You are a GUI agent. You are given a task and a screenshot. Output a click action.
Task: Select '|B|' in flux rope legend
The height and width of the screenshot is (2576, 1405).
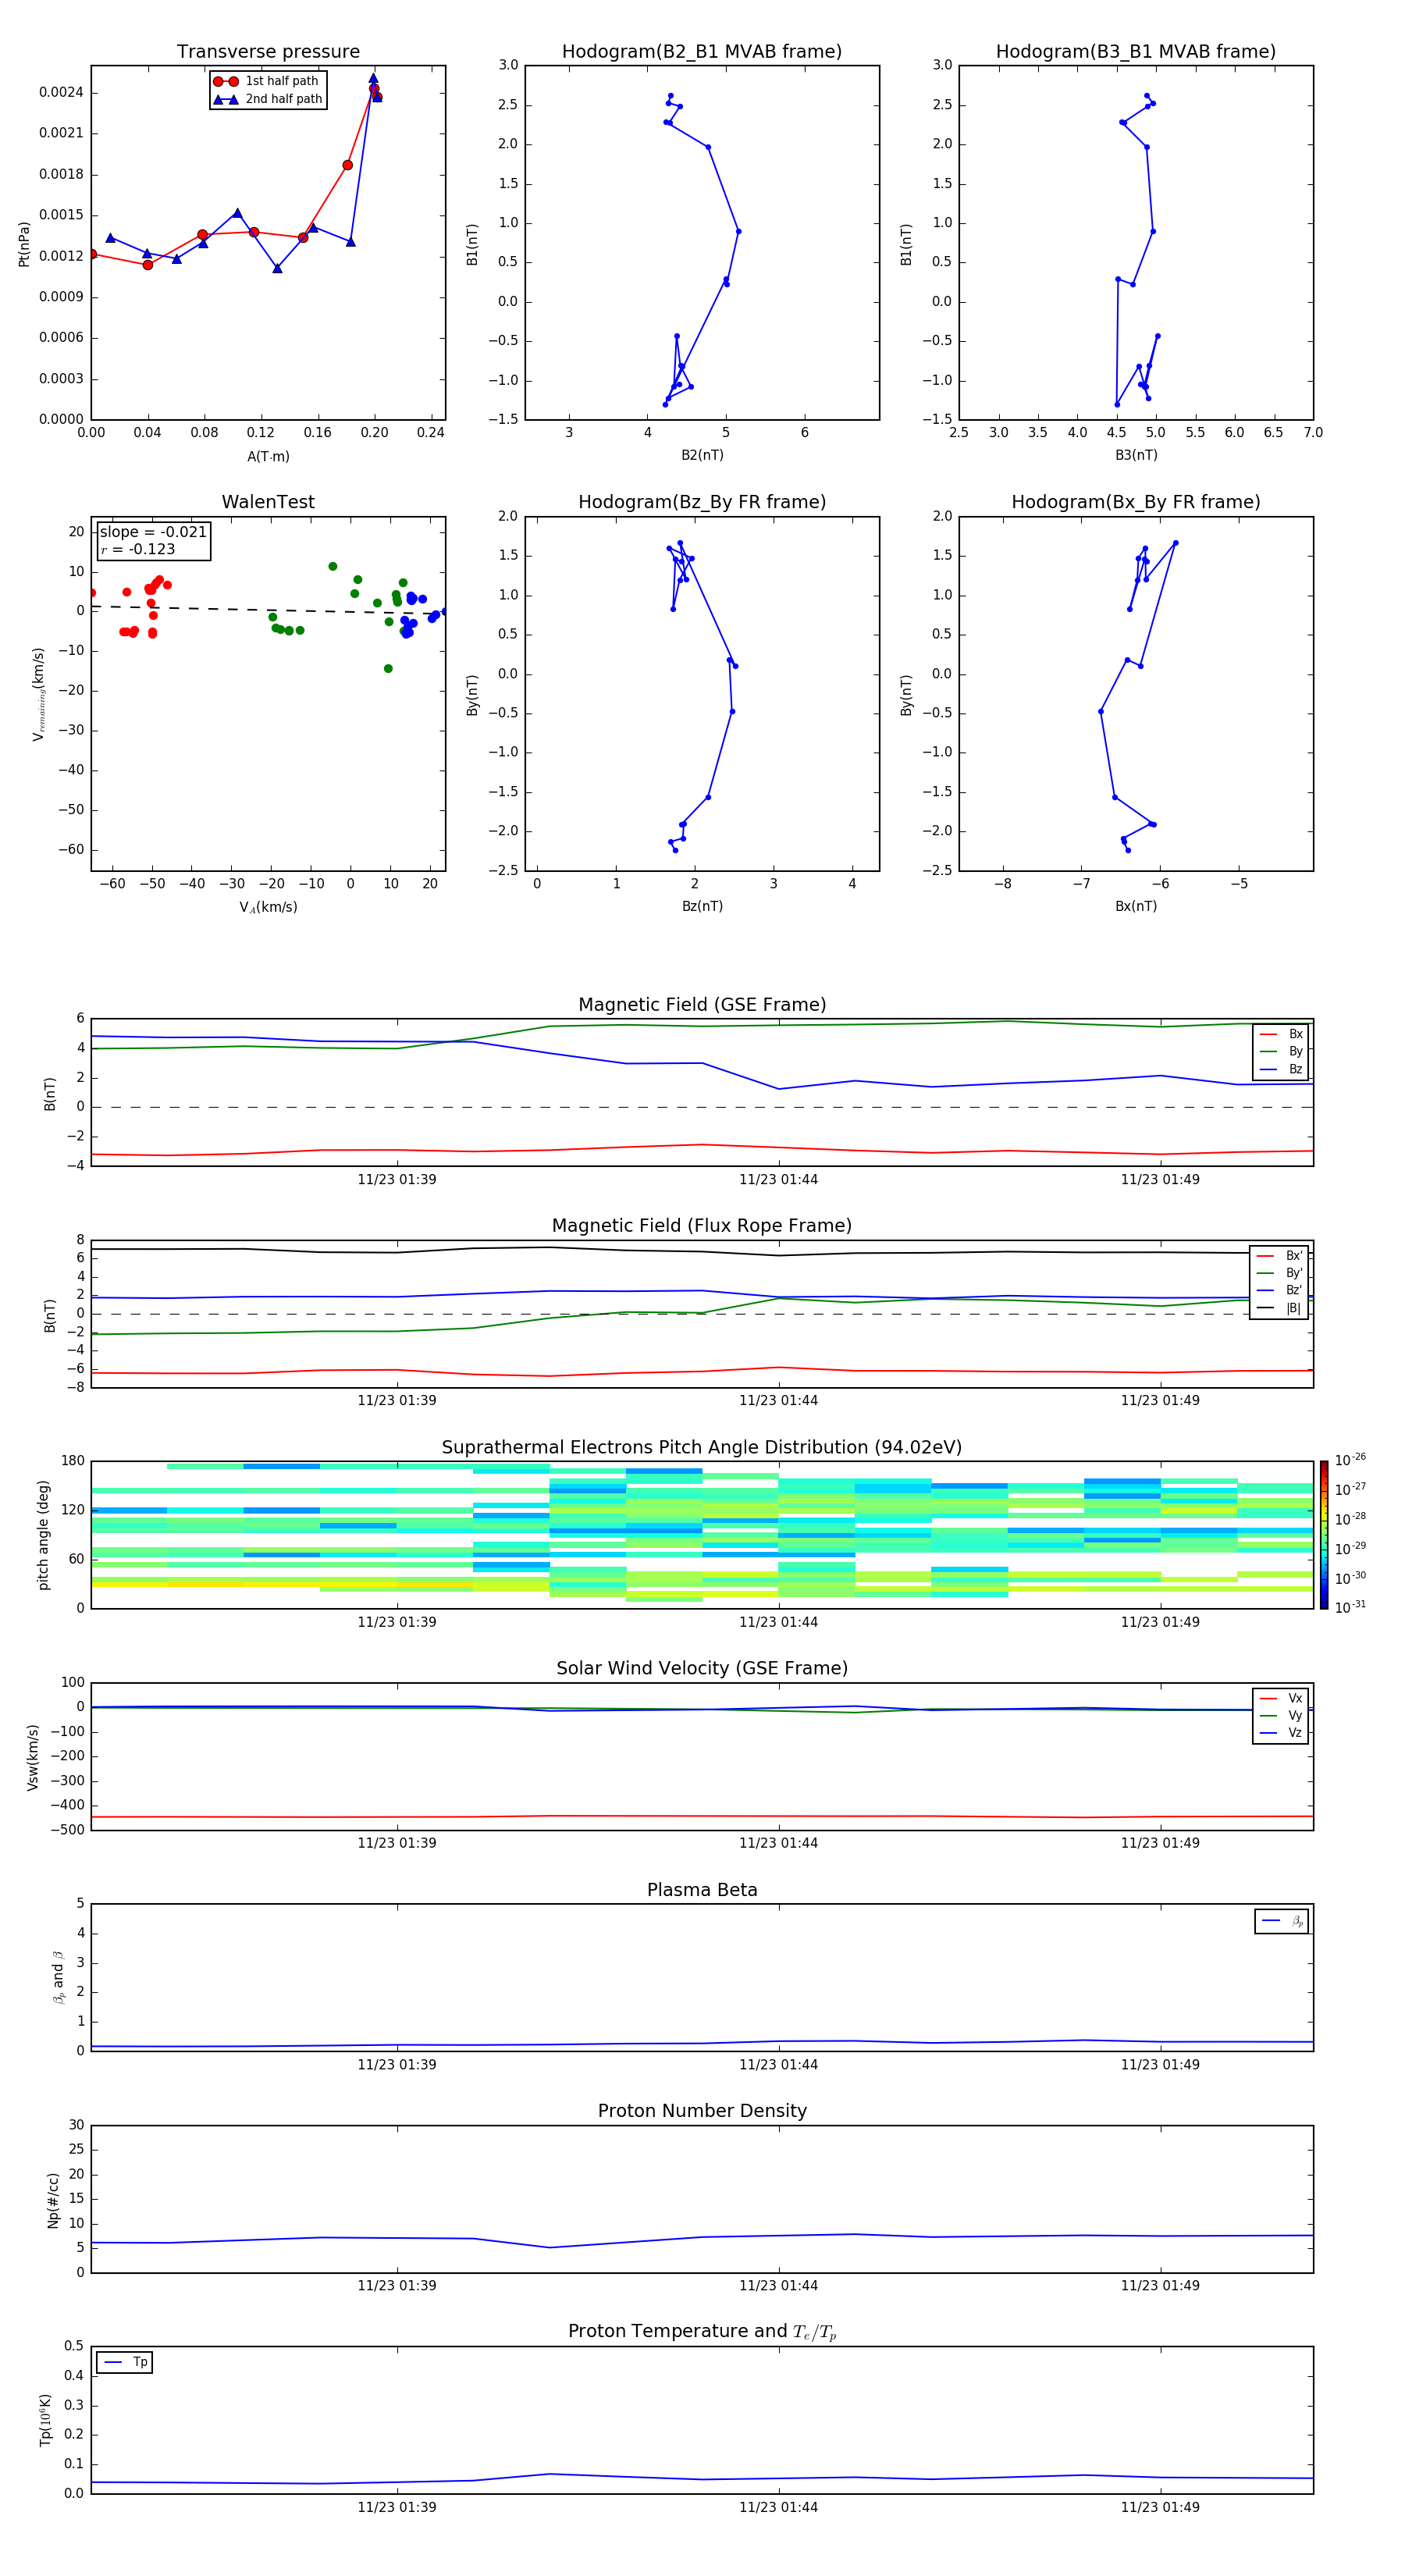[1279, 1308]
